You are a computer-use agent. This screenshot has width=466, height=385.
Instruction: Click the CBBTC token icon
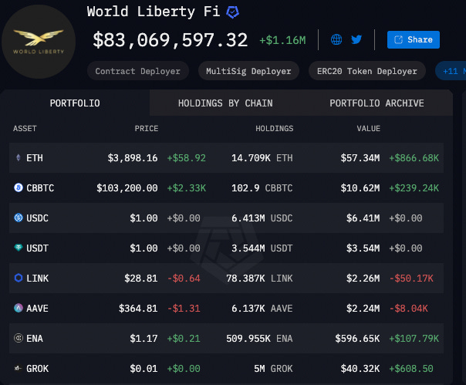(19, 187)
